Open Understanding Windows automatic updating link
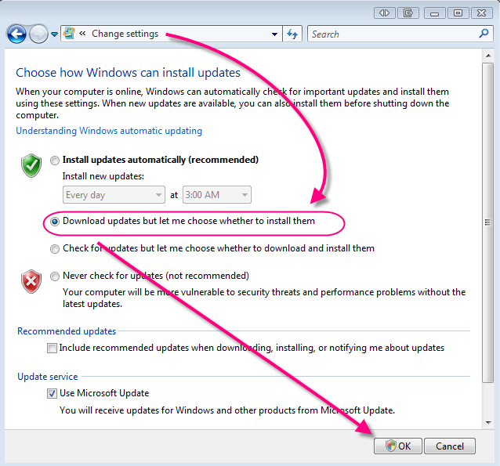This screenshot has height=466, width=500. point(109,131)
